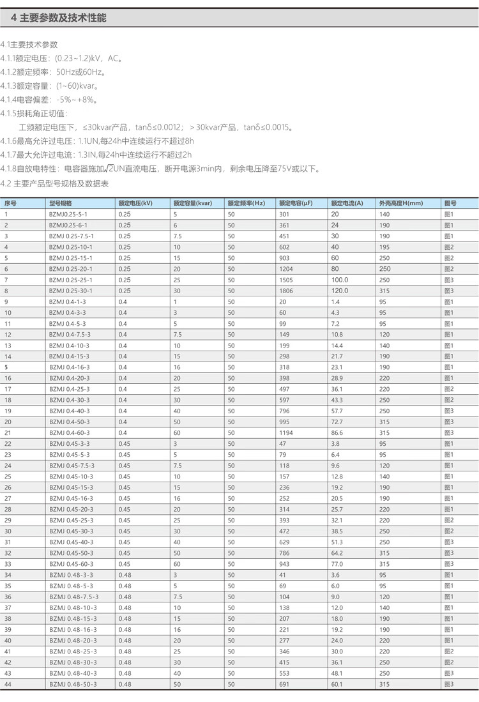Click the 外壳高度H(mm) column header
This screenshot has height=702, width=479.
[x=401, y=203]
